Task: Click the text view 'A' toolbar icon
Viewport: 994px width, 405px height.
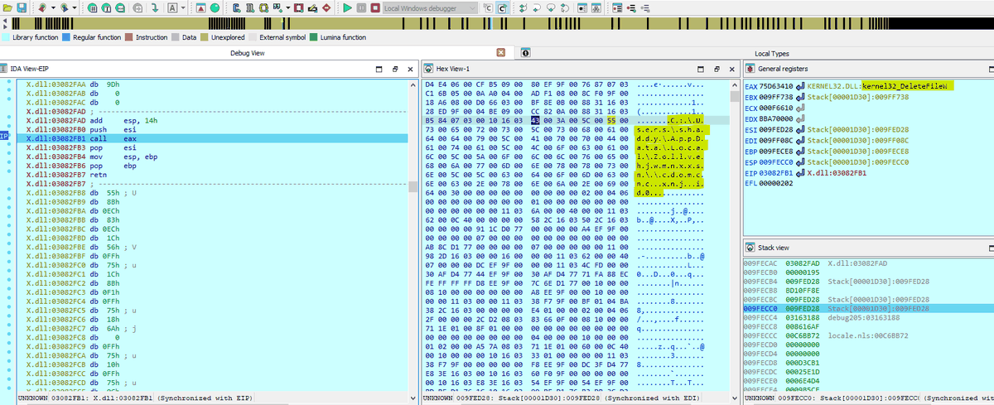Action: [172, 7]
